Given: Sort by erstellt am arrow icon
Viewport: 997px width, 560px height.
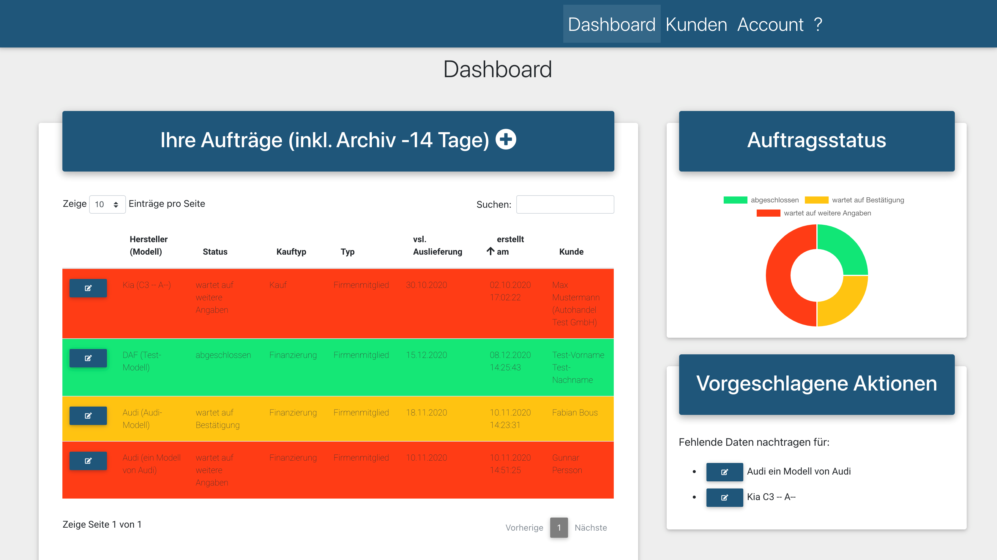Looking at the screenshot, I should (x=490, y=251).
